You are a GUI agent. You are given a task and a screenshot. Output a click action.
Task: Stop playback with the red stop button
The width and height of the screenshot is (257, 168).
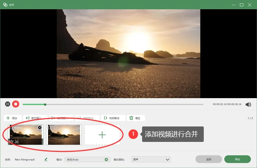16,104
